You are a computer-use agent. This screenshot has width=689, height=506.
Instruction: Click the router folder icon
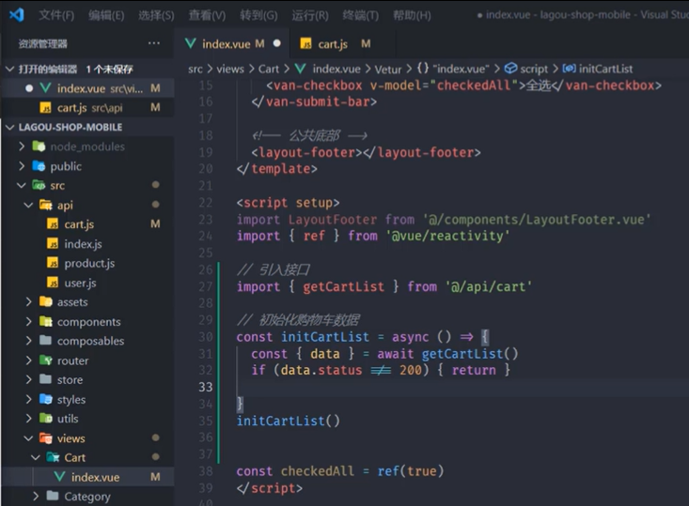click(46, 360)
